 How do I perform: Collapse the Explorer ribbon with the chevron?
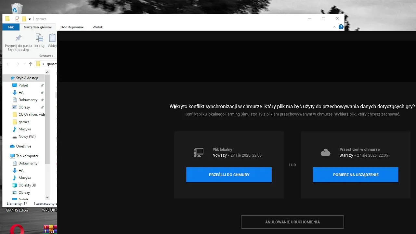pos(334,27)
